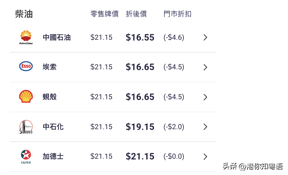
Task: Click the Caltex logo icon
Action: 26,157
